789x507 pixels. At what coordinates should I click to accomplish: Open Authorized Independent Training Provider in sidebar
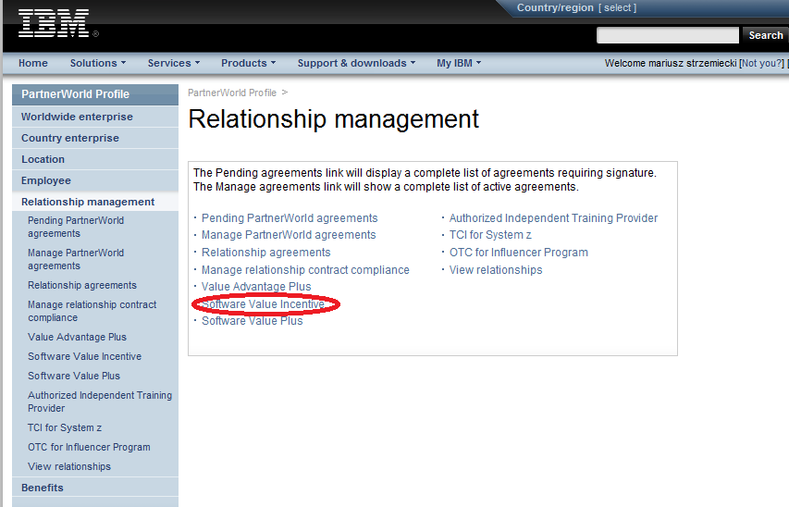click(100, 402)
